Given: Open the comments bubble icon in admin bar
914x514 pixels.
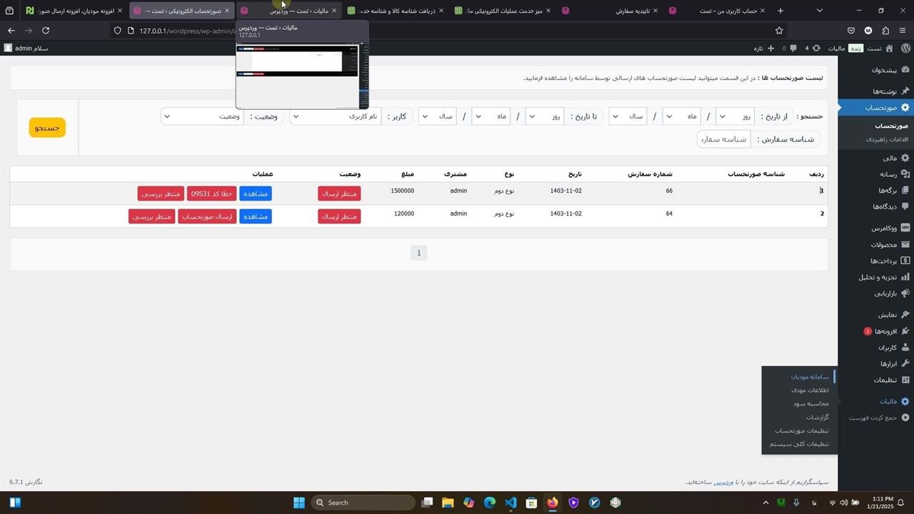Looking at the screenshot, I should (x=793, y=49).
